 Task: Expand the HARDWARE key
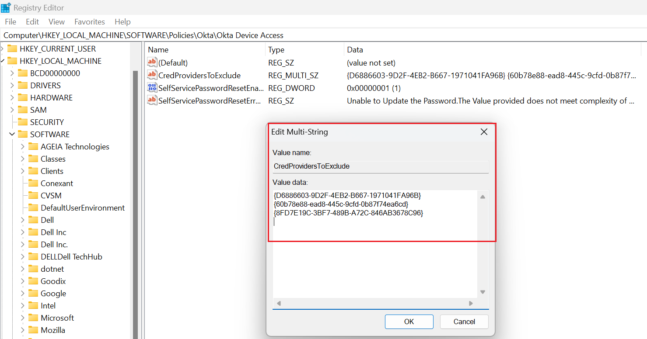pos(12,98)
